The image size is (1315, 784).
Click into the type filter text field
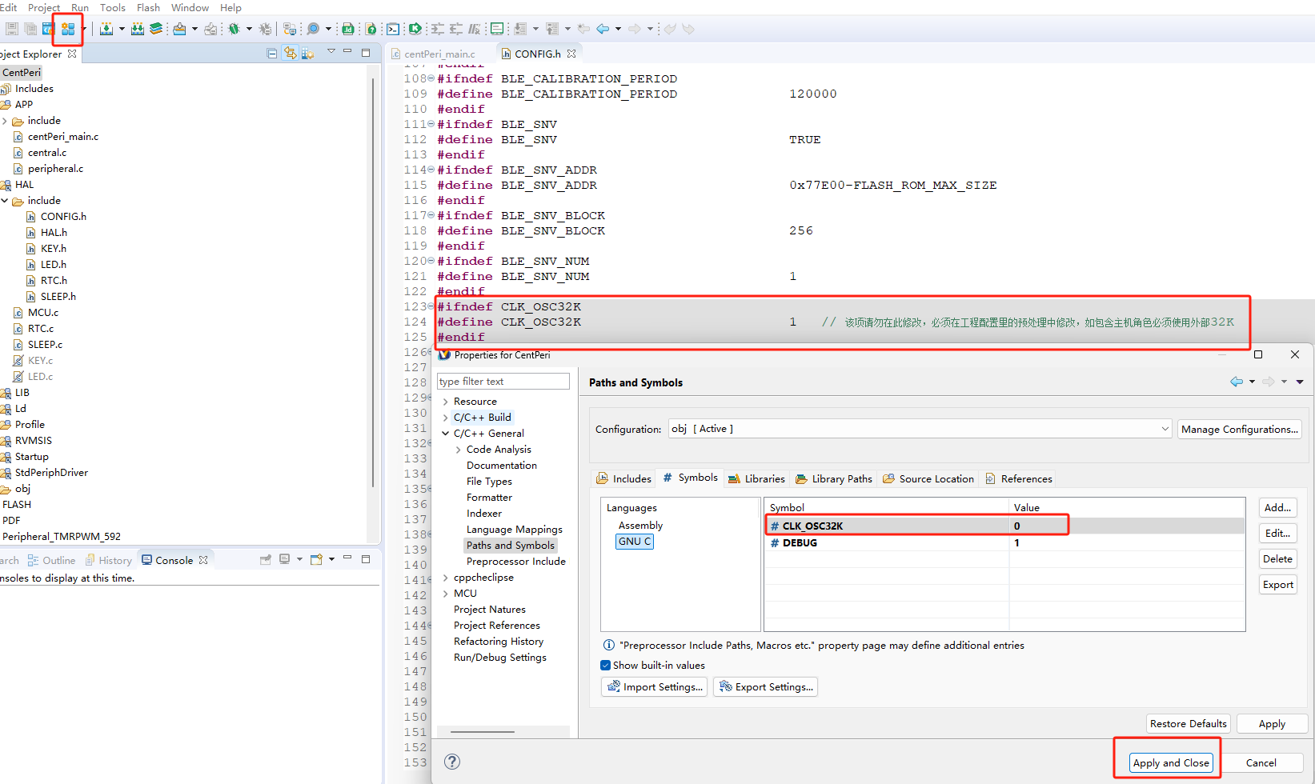(x=503, y=382)
